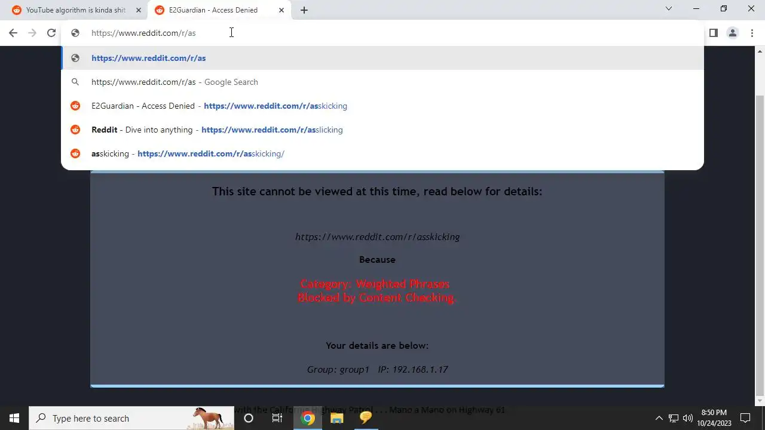Close the E2Guardian Access Denied tab
Viewport: 765px width, 430px height.
tap(281, 10)
